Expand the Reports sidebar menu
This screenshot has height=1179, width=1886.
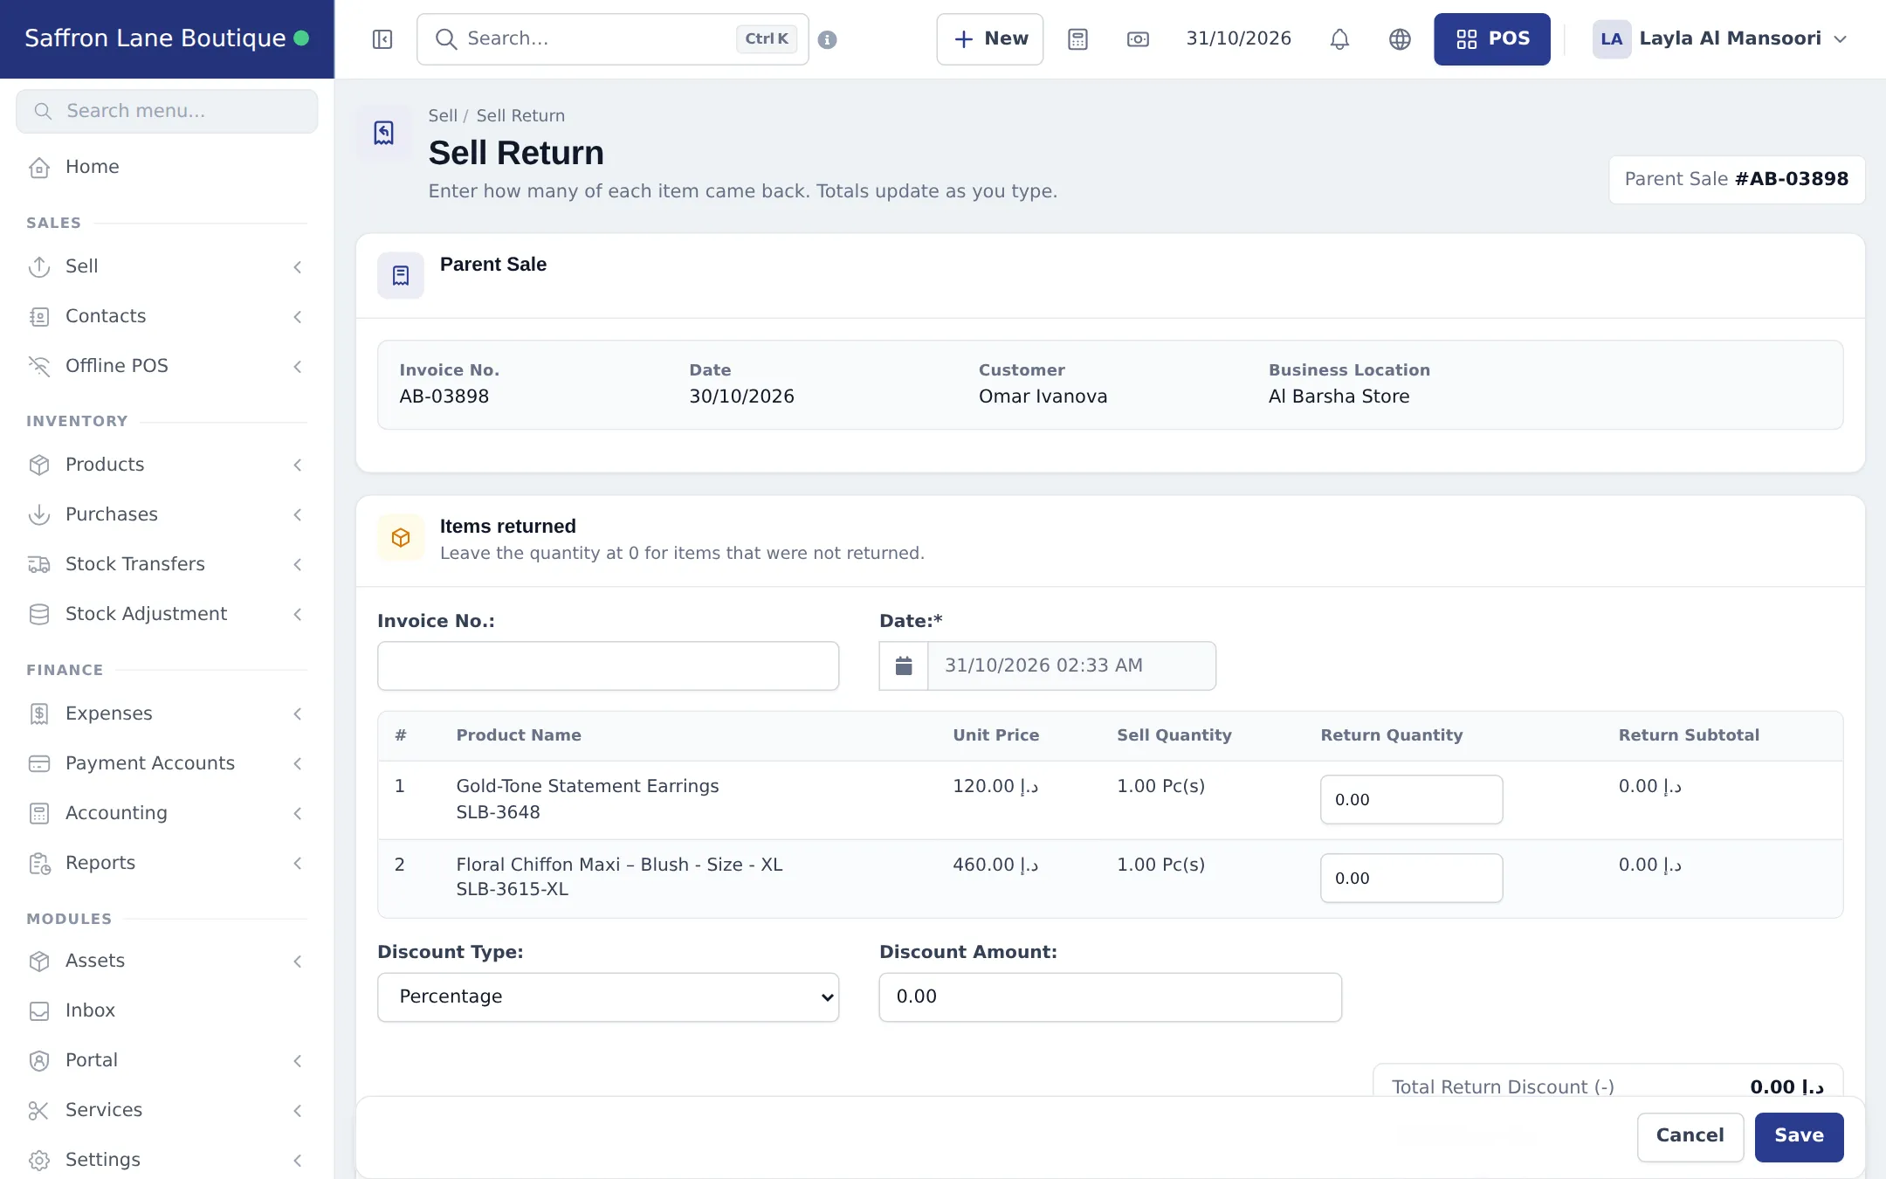pos(167,863)
